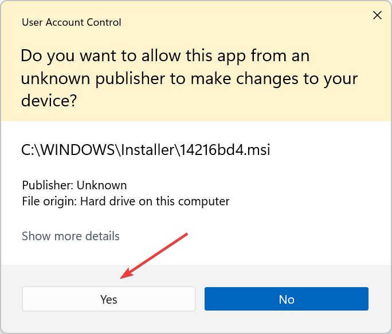
Task: Click the "Publisher:" label
Action: pos(48,185)
